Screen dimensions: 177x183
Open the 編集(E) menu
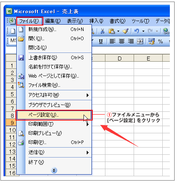53,21
